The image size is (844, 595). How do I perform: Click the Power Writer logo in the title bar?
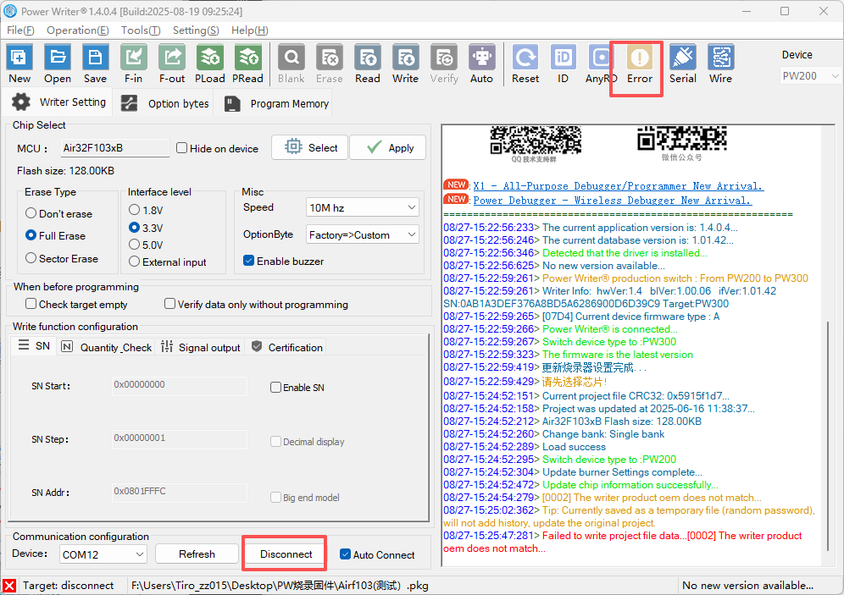pyautogui.click(x=10, y=11)
